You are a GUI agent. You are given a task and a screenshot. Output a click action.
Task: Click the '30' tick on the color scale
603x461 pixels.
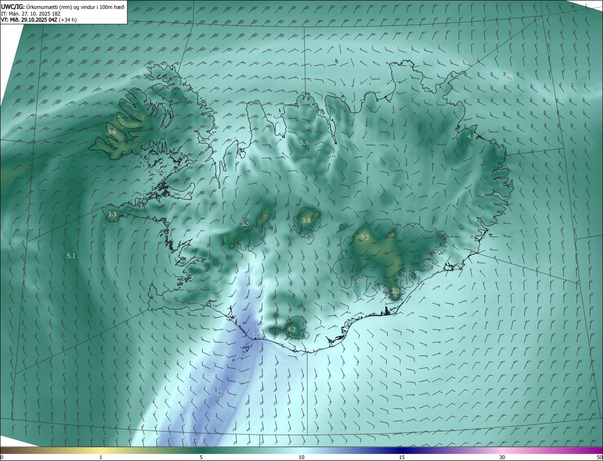tap(502, 457)
